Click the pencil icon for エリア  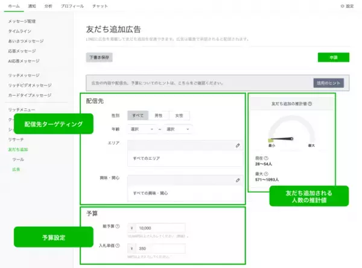pos(238,146)
